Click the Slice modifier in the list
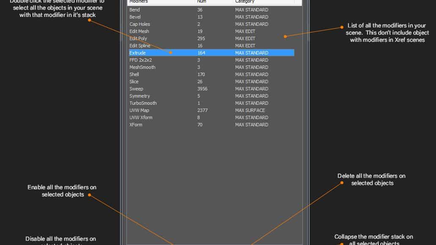 pyautogui.click(x=134, y=82)
